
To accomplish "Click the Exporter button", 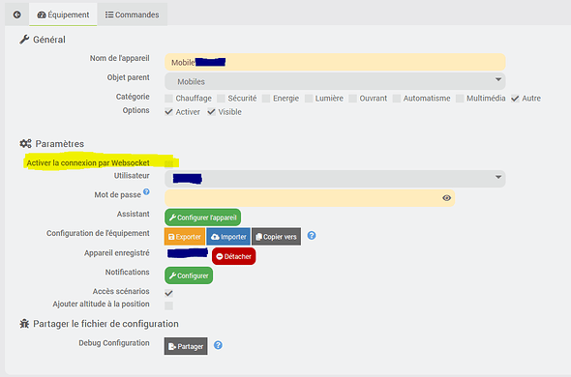I will click(185, 237).
